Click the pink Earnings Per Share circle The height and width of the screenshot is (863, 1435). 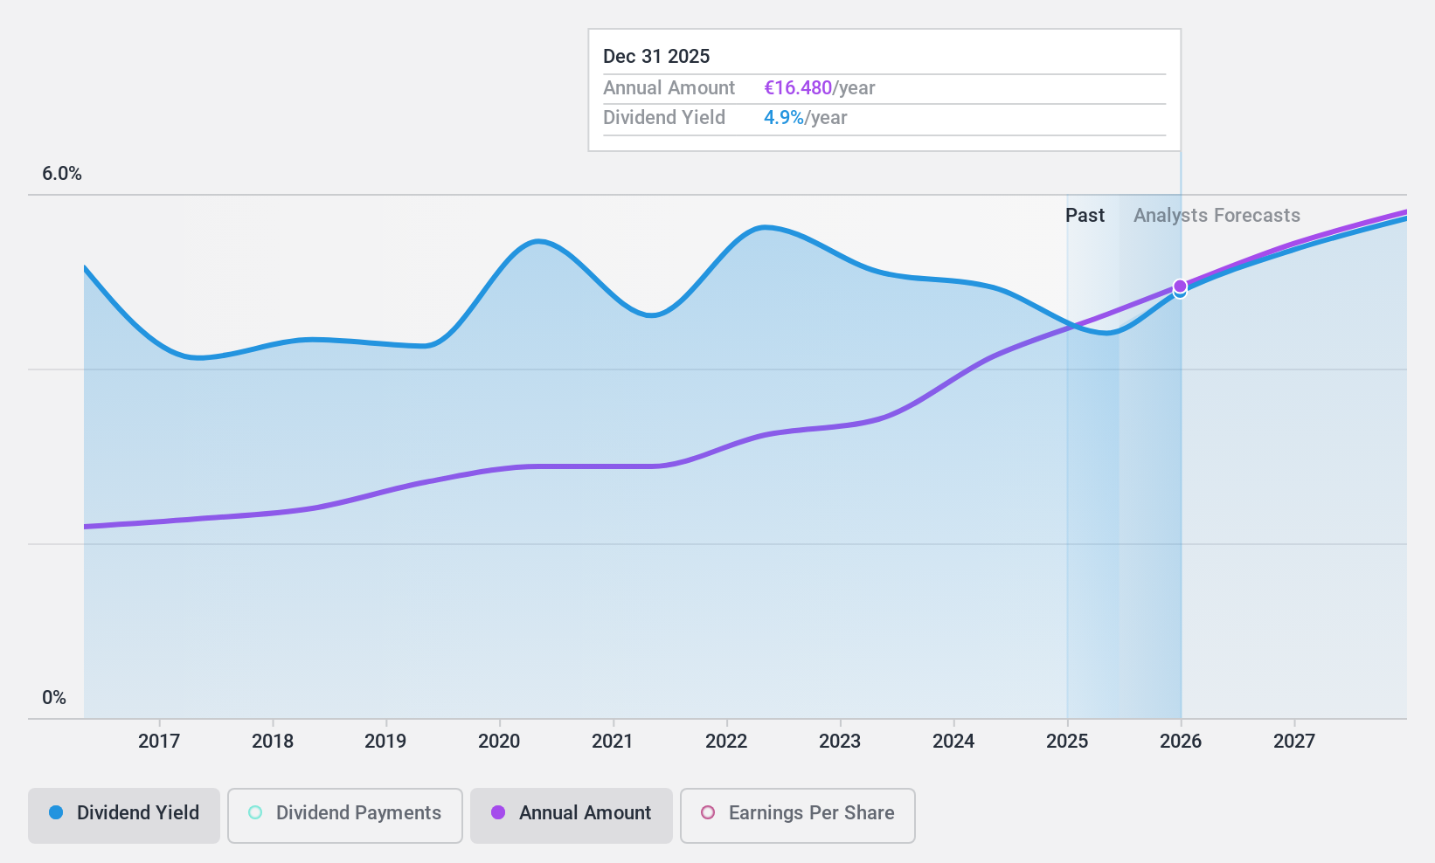708,812
